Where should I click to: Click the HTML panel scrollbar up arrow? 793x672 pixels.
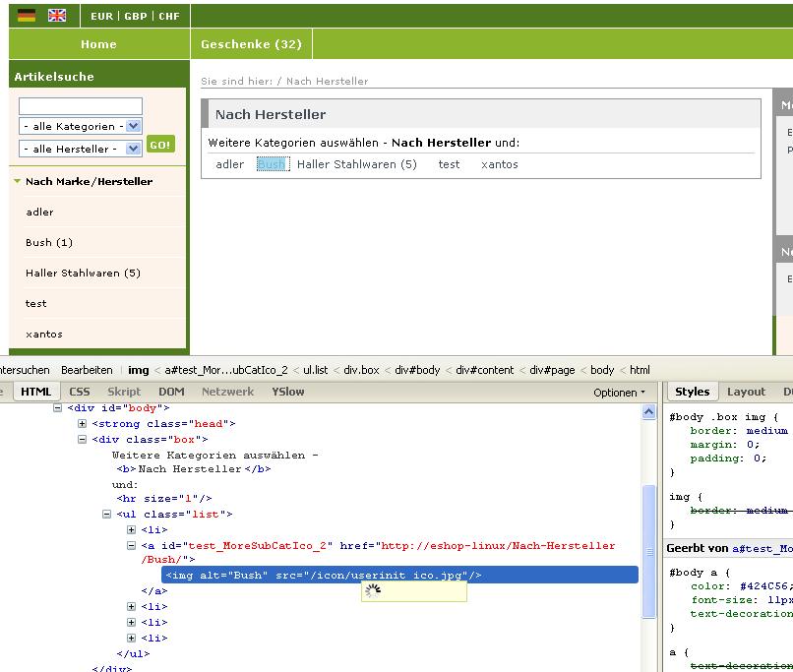[648, 413]
